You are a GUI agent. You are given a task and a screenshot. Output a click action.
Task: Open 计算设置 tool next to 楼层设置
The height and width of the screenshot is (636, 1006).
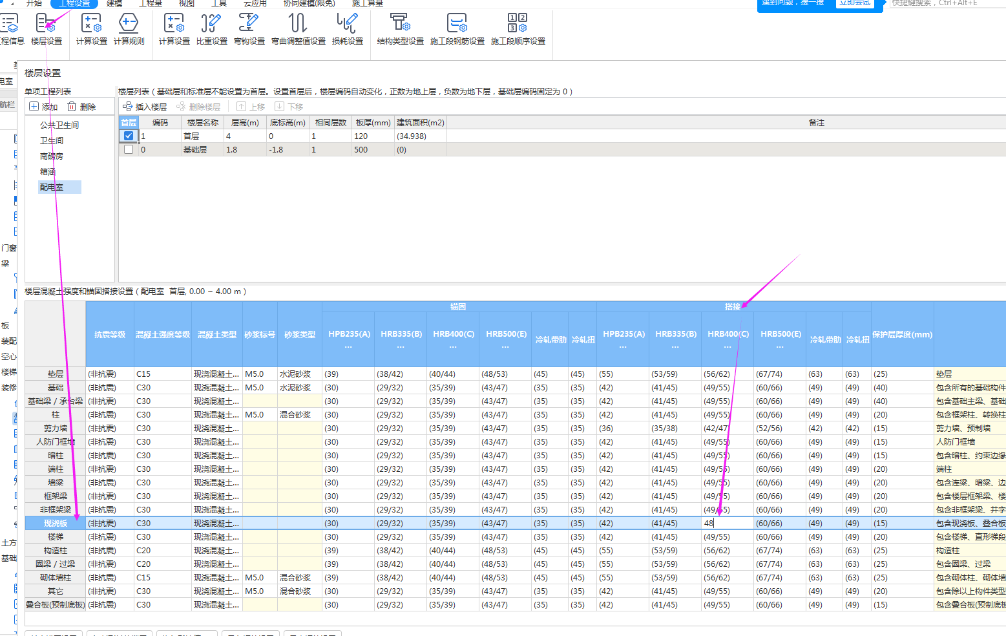point(92,29)
